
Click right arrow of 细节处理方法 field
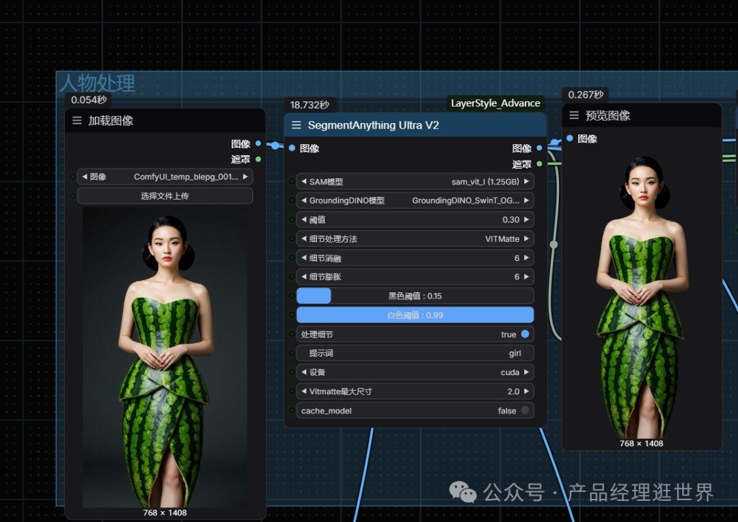pos(526,238)
